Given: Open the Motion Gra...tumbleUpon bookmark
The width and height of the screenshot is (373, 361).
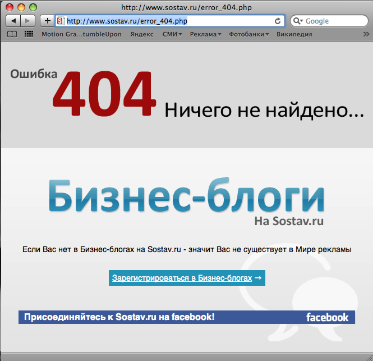Looking at the screenshot, I should (81, 34).
